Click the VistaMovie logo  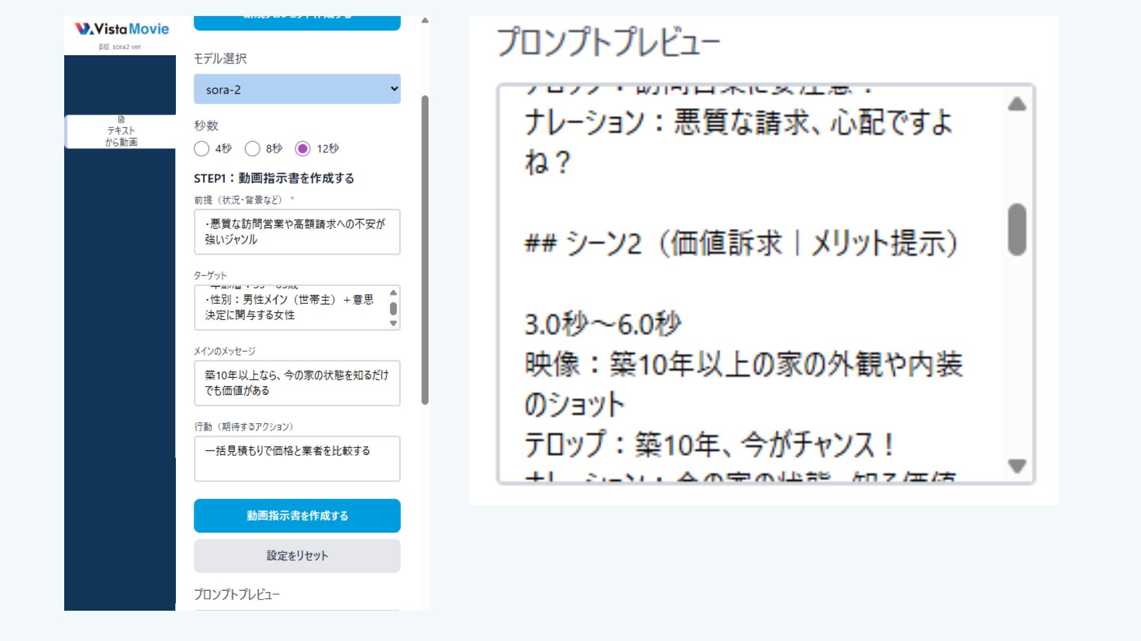click(122, 29)
